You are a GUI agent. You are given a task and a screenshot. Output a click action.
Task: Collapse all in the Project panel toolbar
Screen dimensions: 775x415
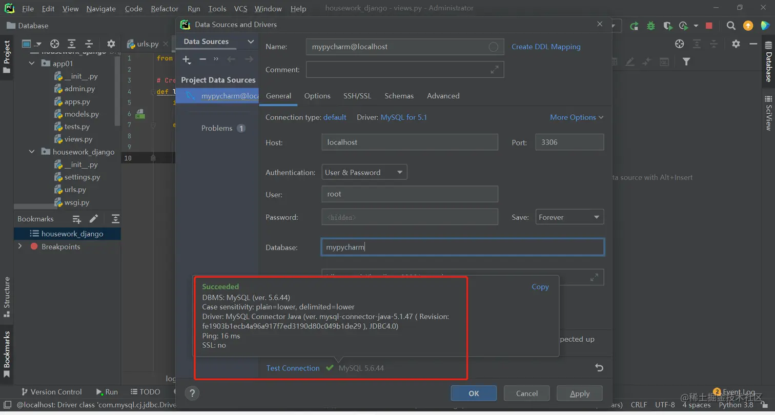[89, 44]
